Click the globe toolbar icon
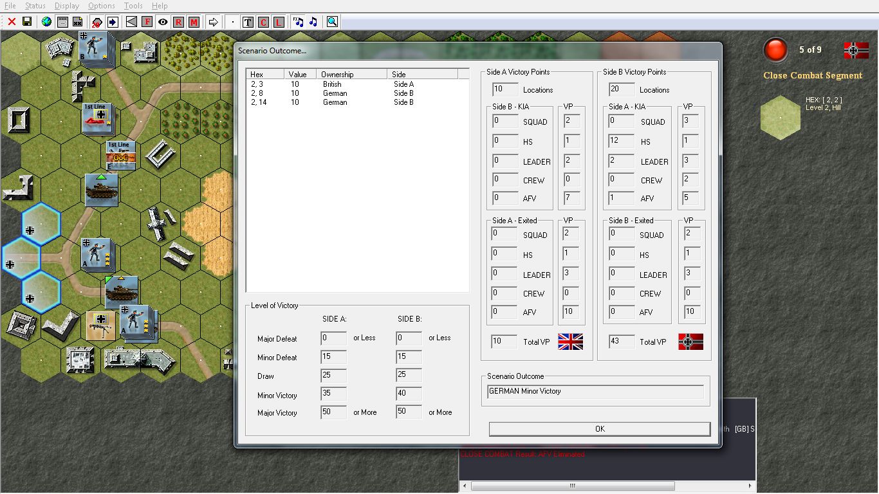The image size is (879, 494). point(46,22)
